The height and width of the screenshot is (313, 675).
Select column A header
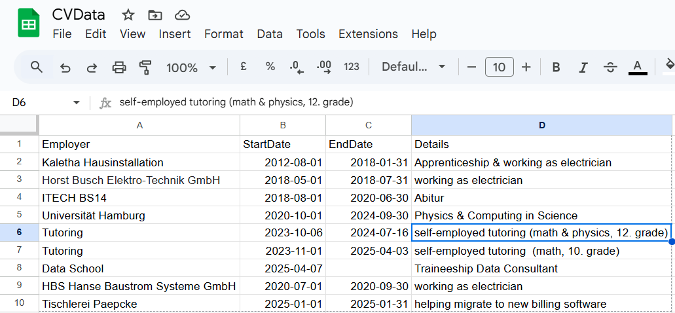pos(139,125)
